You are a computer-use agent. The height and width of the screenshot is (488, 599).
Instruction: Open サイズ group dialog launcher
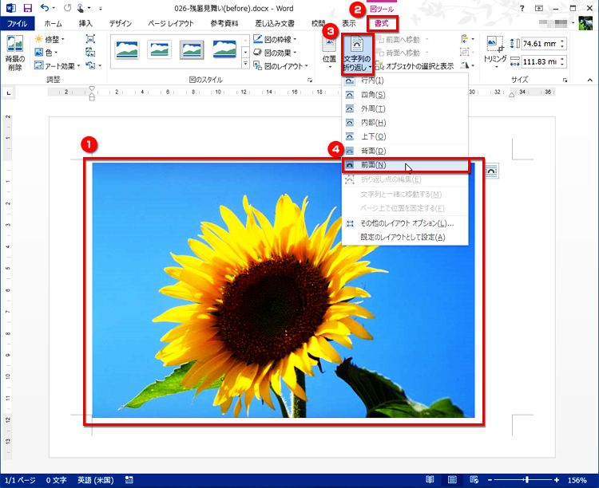coord(565,80)
